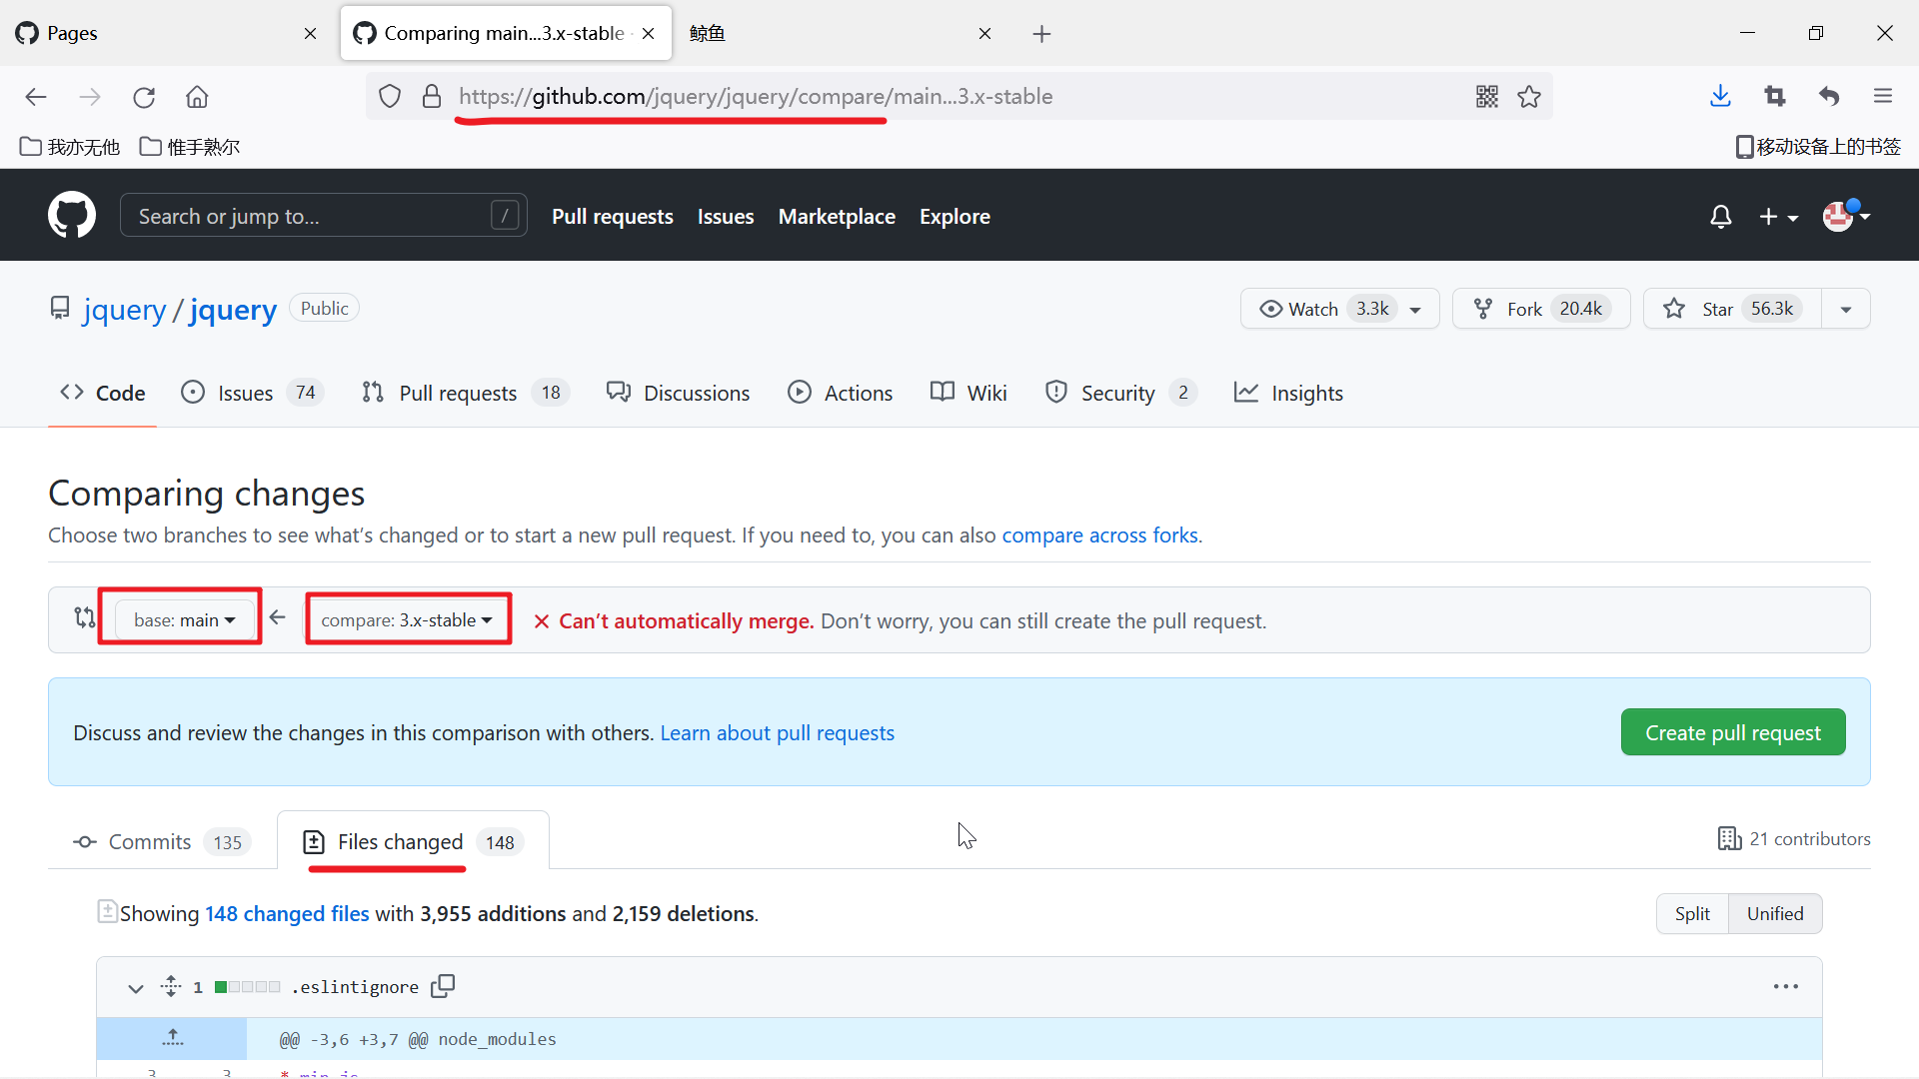Follow the compare across forks link
The width and height of the screenshot is (1919, 1079).
[x=1099, y=536]
